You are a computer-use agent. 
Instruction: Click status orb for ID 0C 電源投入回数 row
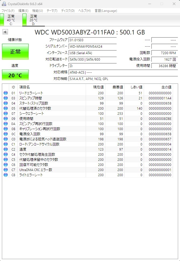coord(6,134)
